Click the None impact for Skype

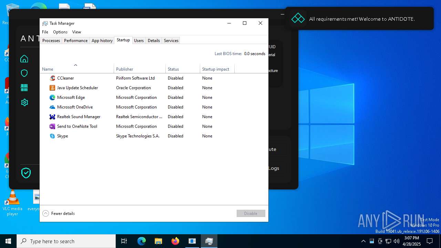click(207, 136)
